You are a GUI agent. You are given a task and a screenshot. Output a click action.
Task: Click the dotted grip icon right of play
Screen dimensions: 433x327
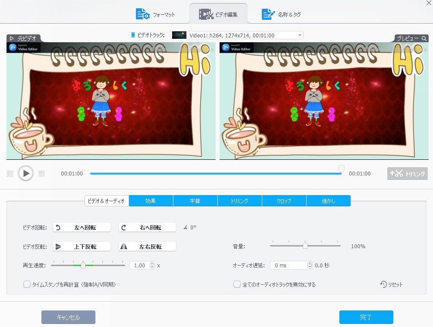tap(41, 173)
